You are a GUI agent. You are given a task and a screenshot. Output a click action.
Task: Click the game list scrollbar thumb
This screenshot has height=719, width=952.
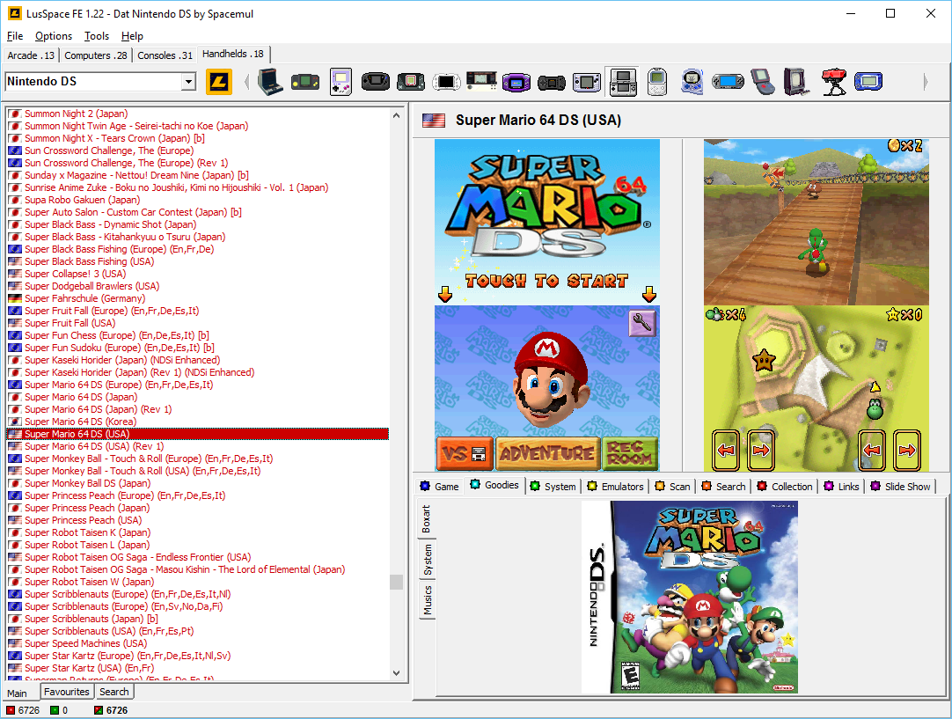pyautogui.click(x=397, y=582)
